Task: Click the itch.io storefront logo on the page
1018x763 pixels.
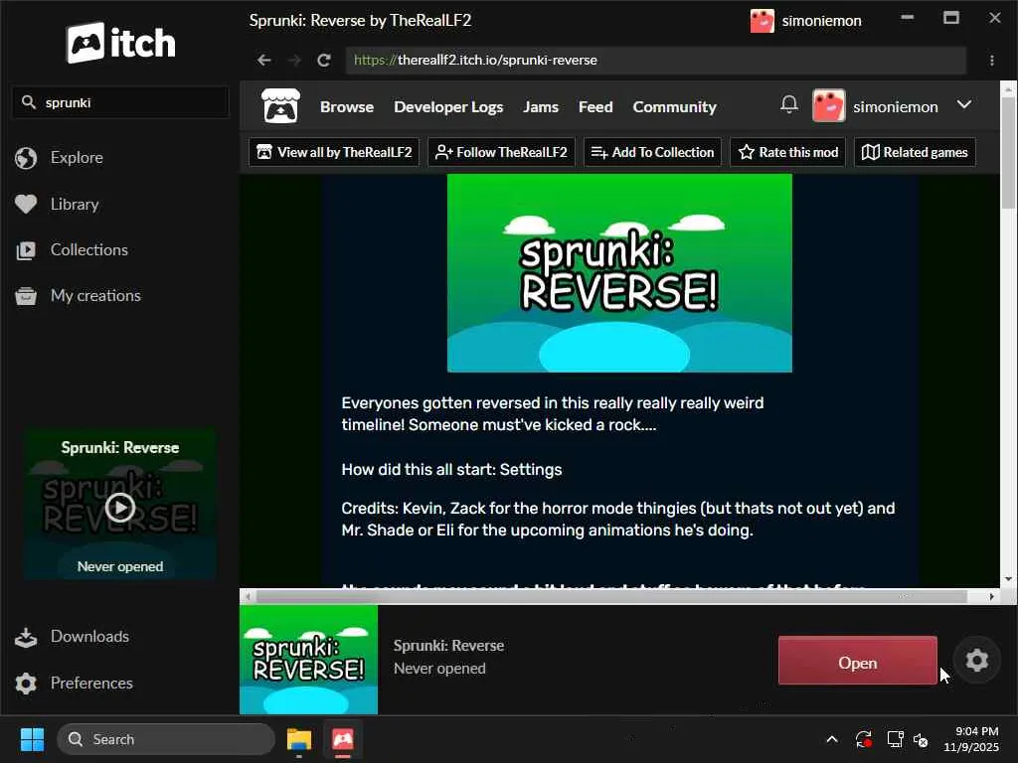Action: coord(280,106)
